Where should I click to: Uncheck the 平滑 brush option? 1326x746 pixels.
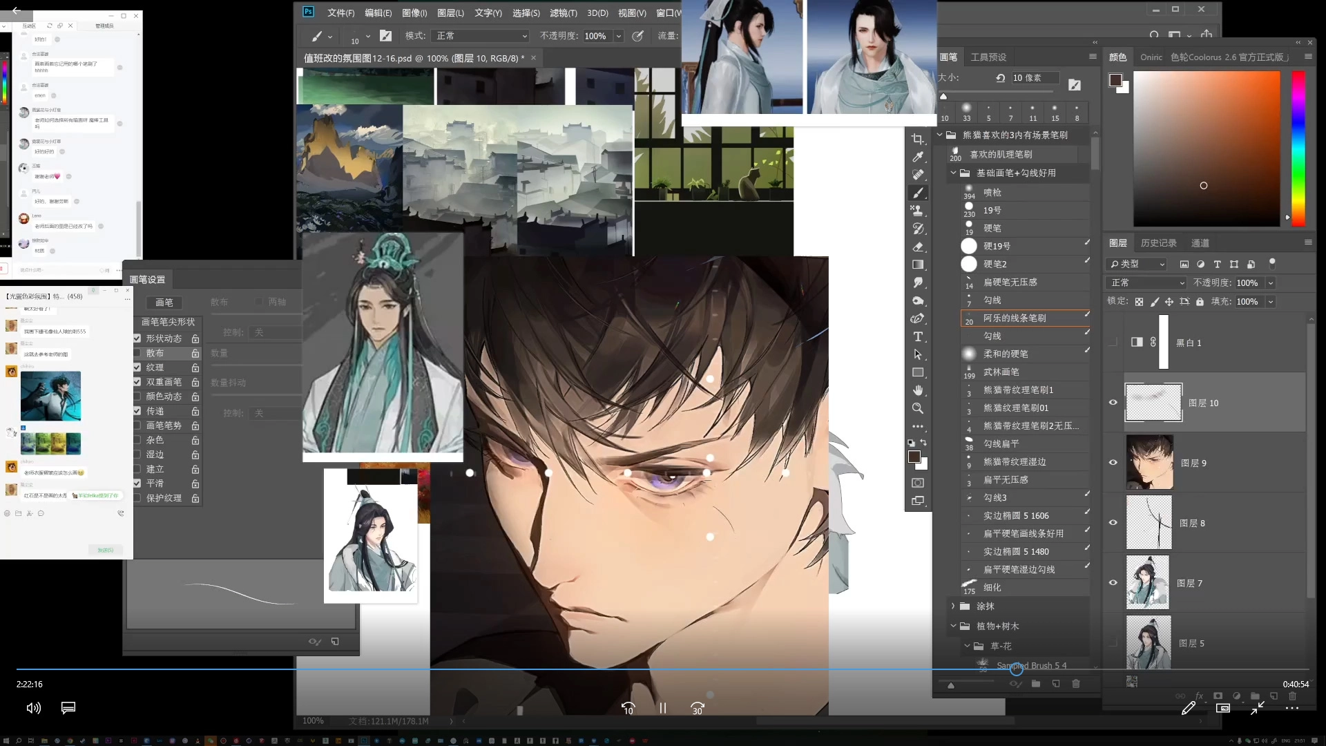(137, 484)
